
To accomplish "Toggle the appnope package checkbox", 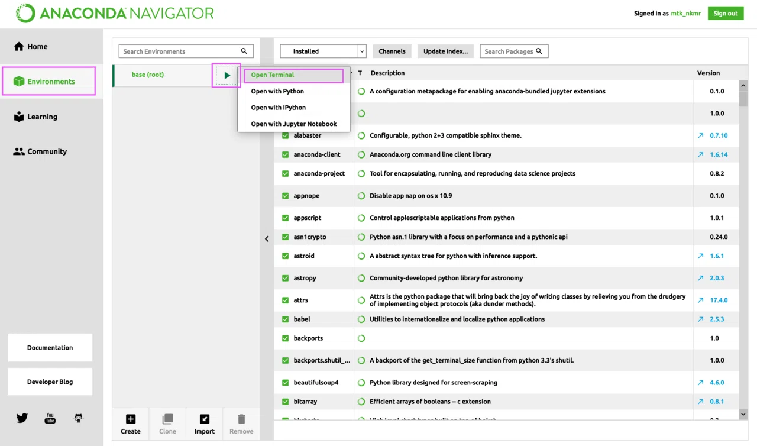I will pyautogui.click(x=285, y=196).
